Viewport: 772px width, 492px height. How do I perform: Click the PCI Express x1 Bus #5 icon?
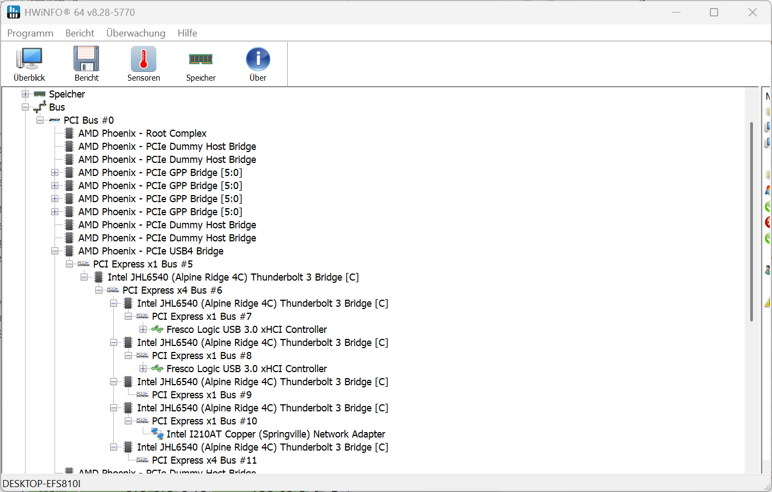tap(84, 264)
